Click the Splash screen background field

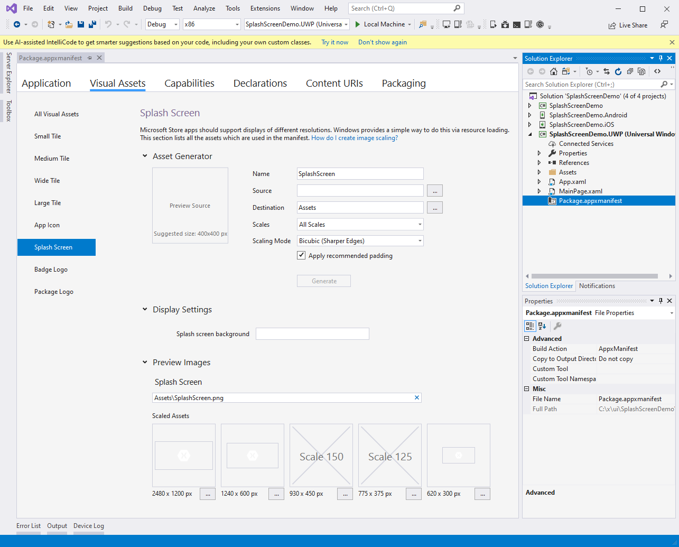coord(312,334)
